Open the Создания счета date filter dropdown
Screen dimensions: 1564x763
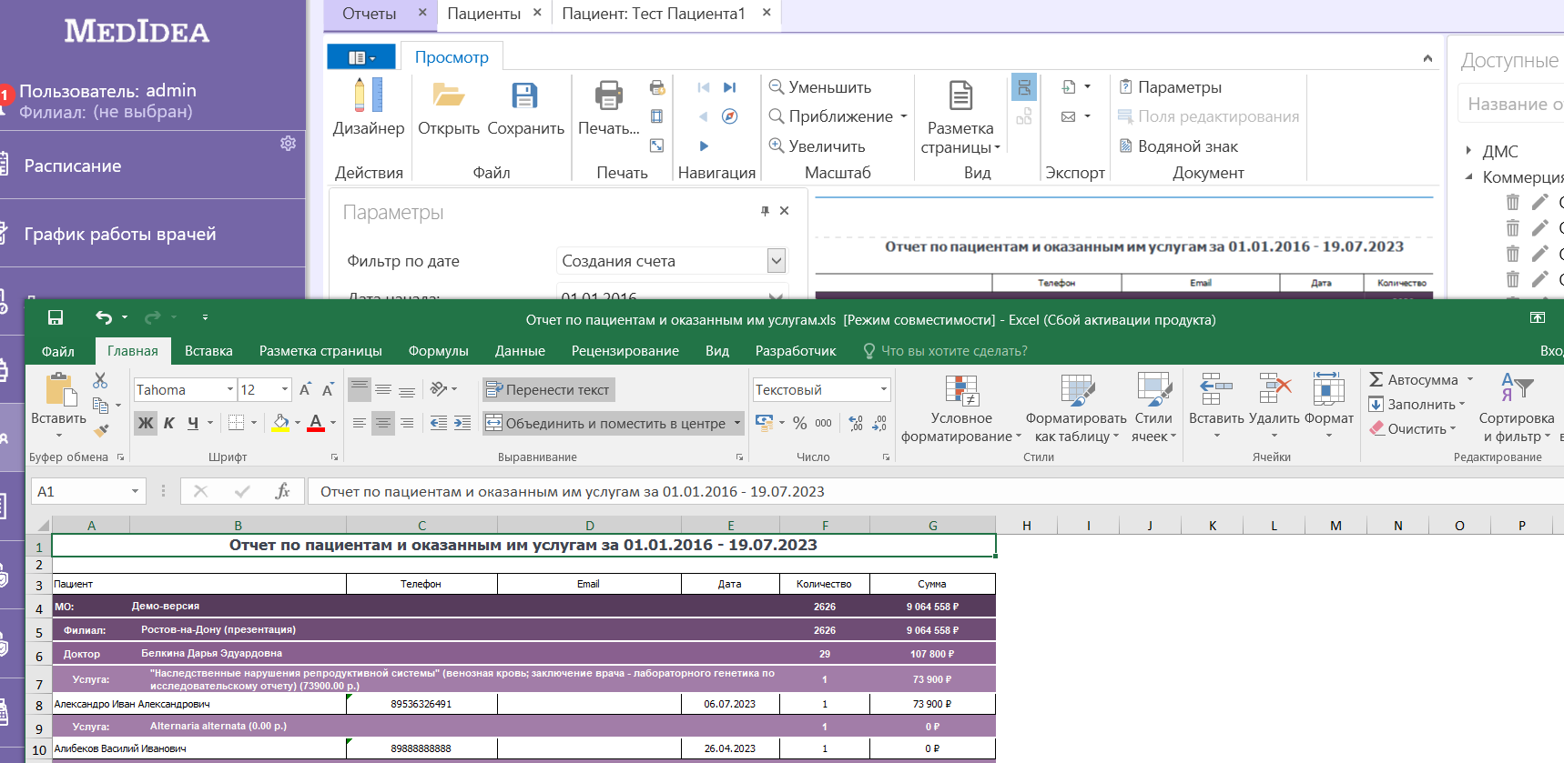tap(776, 261)
